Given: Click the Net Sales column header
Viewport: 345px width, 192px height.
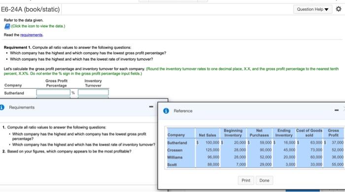Looking at the screenshot, I should click(x=207, y=135).
